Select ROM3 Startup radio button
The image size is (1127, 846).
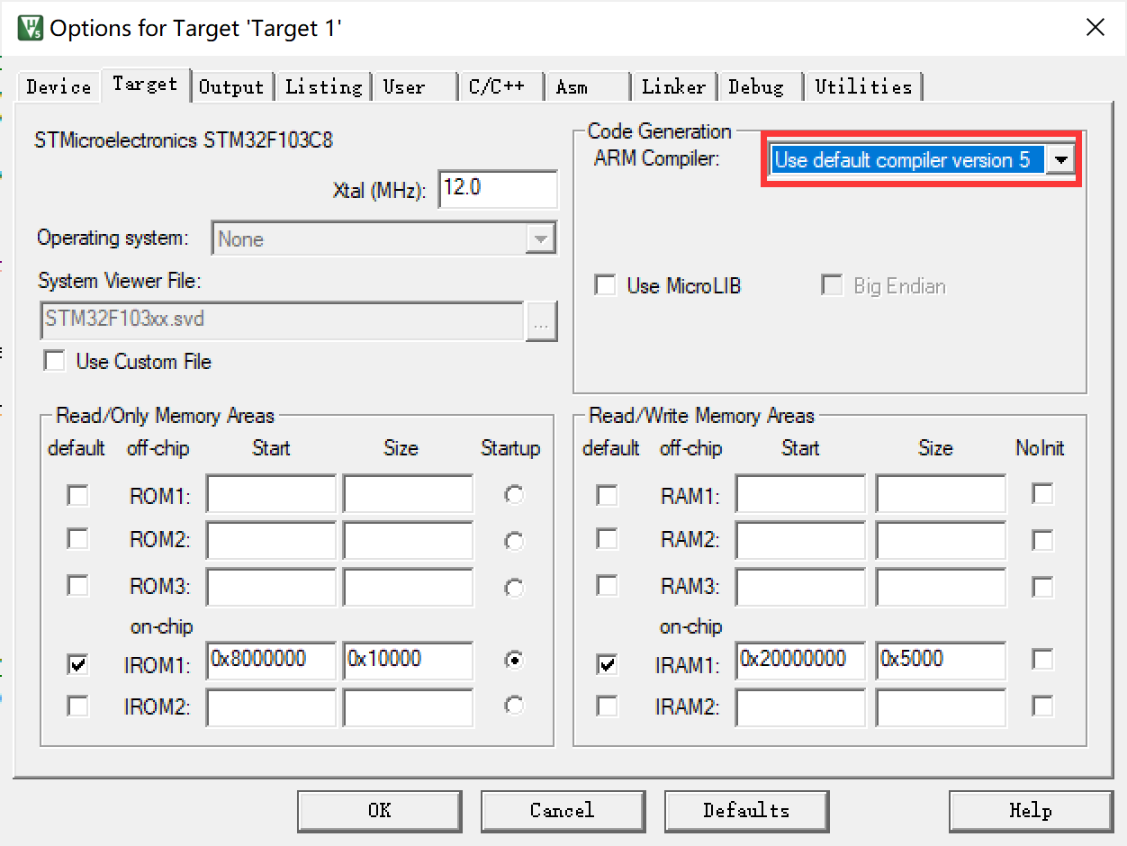514,588
